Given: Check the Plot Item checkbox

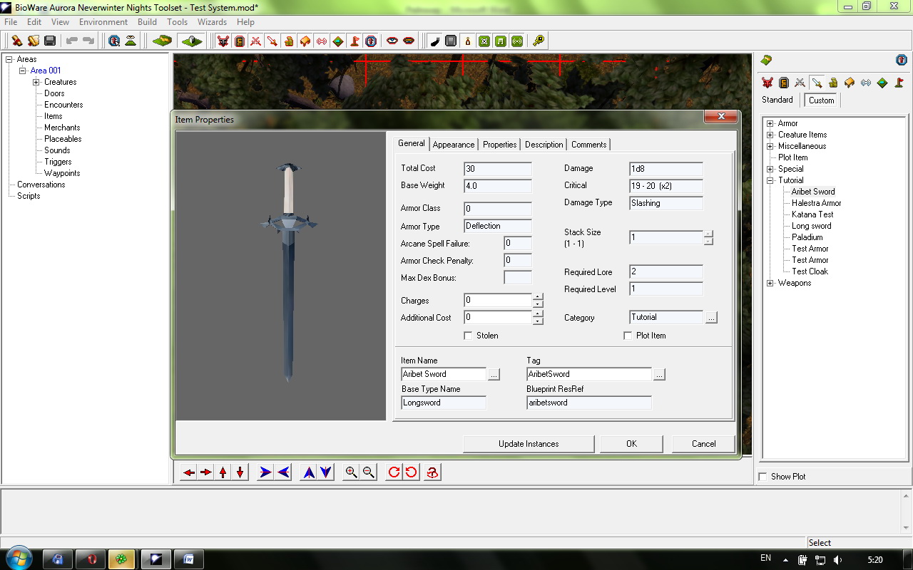Looking at the screenshot, I should [x=628, y=336].
